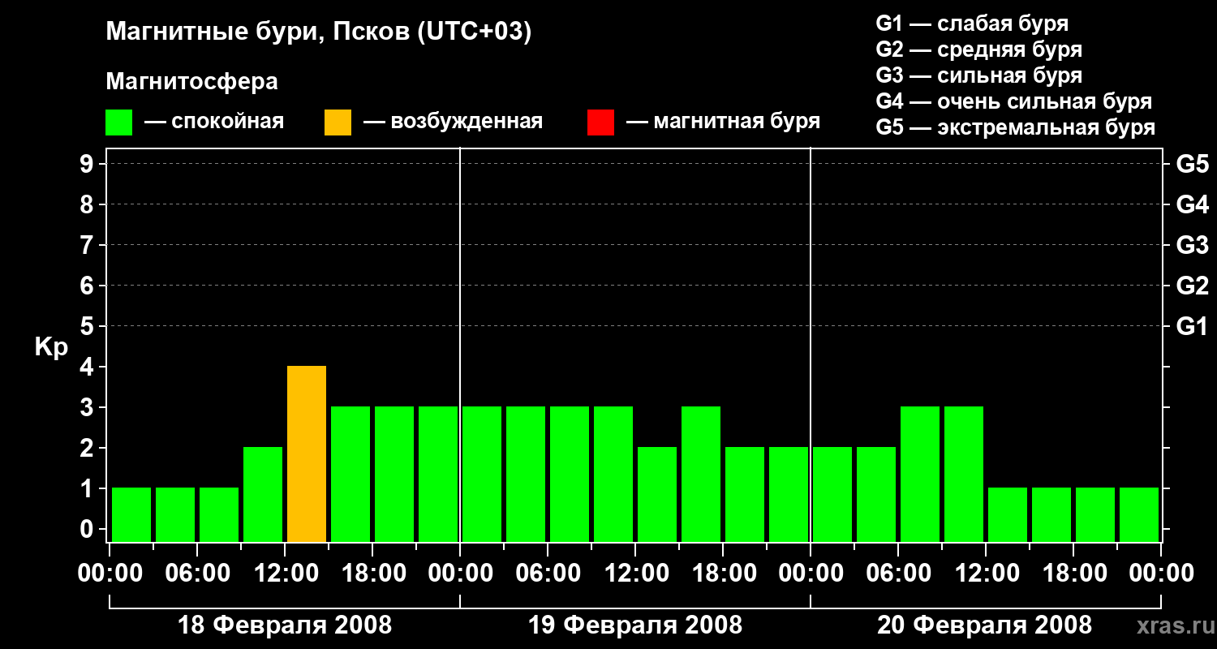This screenshot has width=1217, height=649.
Task: Click the '— спокойная' legend label
Action: pos(214,122)
